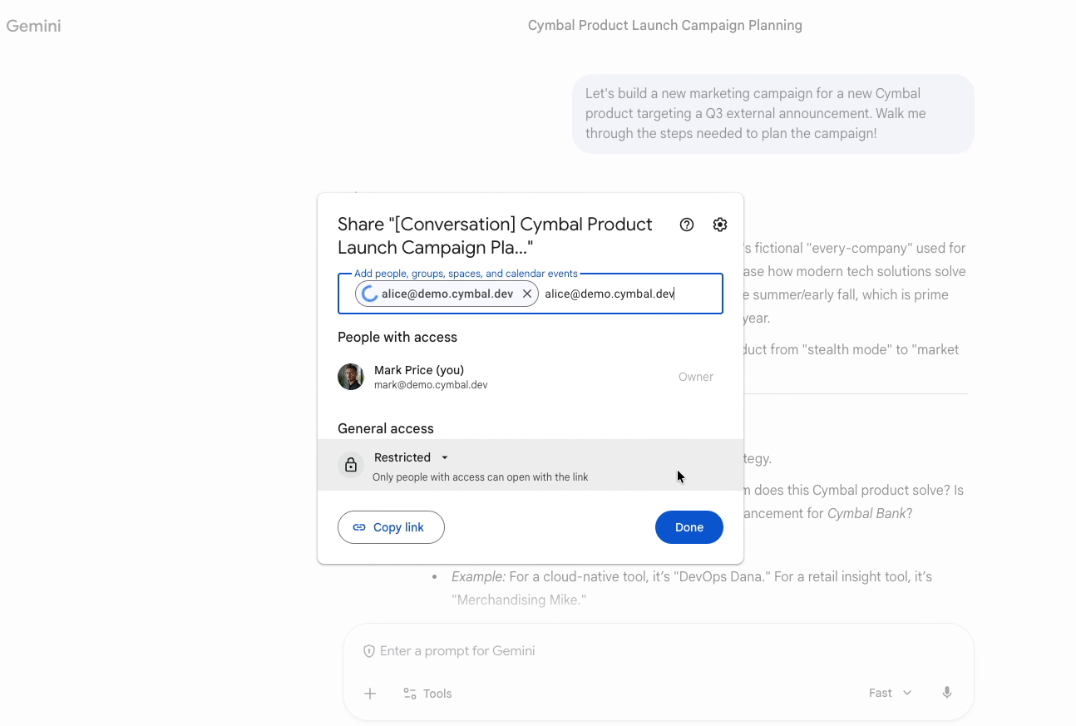Click the microphone icon
The image size is (1076, 726).
point(947,693)
